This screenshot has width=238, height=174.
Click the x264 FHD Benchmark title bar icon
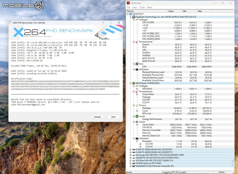[10, 23]
